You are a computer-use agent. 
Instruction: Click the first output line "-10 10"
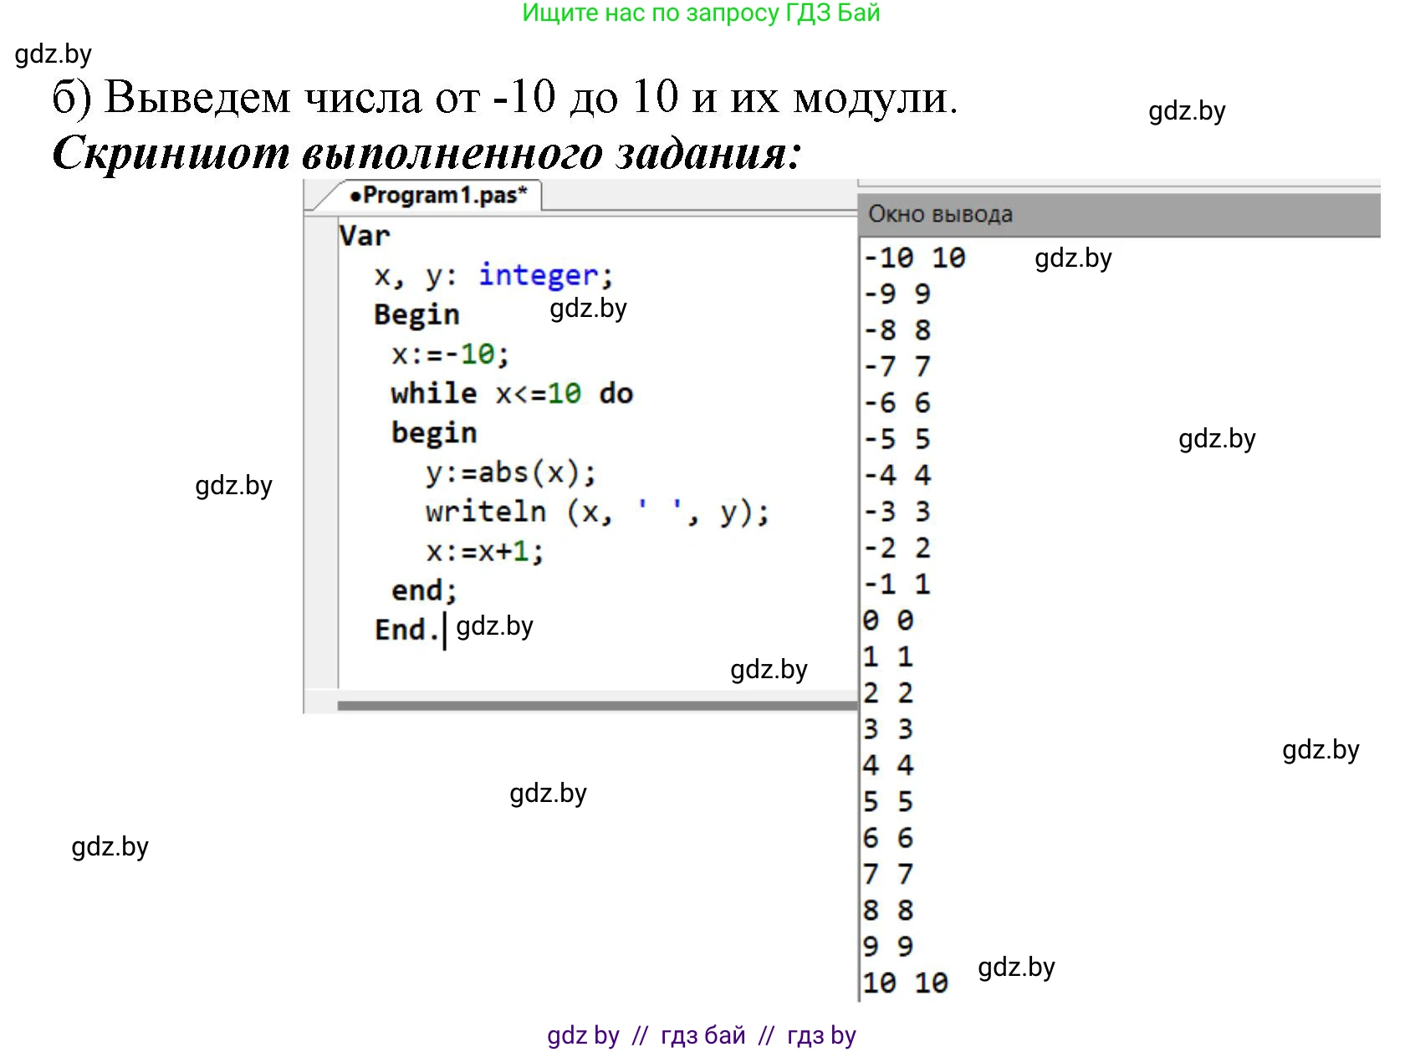[x=914, y=258]
